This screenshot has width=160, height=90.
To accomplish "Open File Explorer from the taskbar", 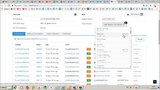I will point(9,87).
